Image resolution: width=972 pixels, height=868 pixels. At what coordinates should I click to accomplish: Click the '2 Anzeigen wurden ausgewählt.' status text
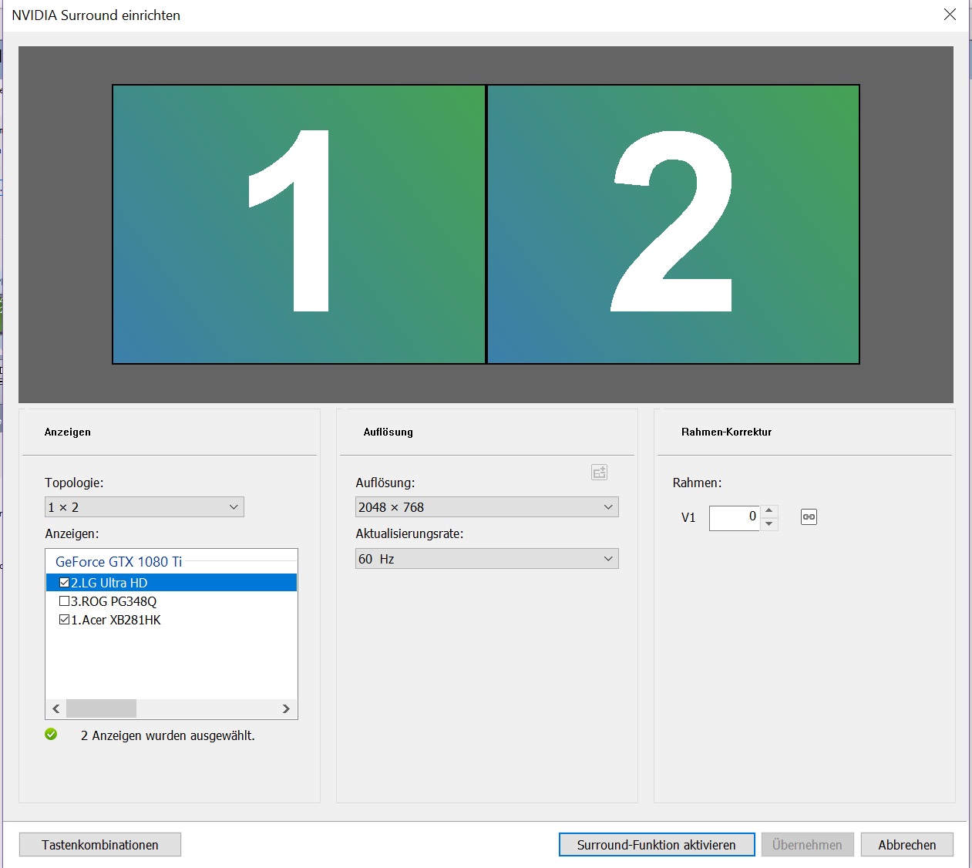click(x=168, y=736)
